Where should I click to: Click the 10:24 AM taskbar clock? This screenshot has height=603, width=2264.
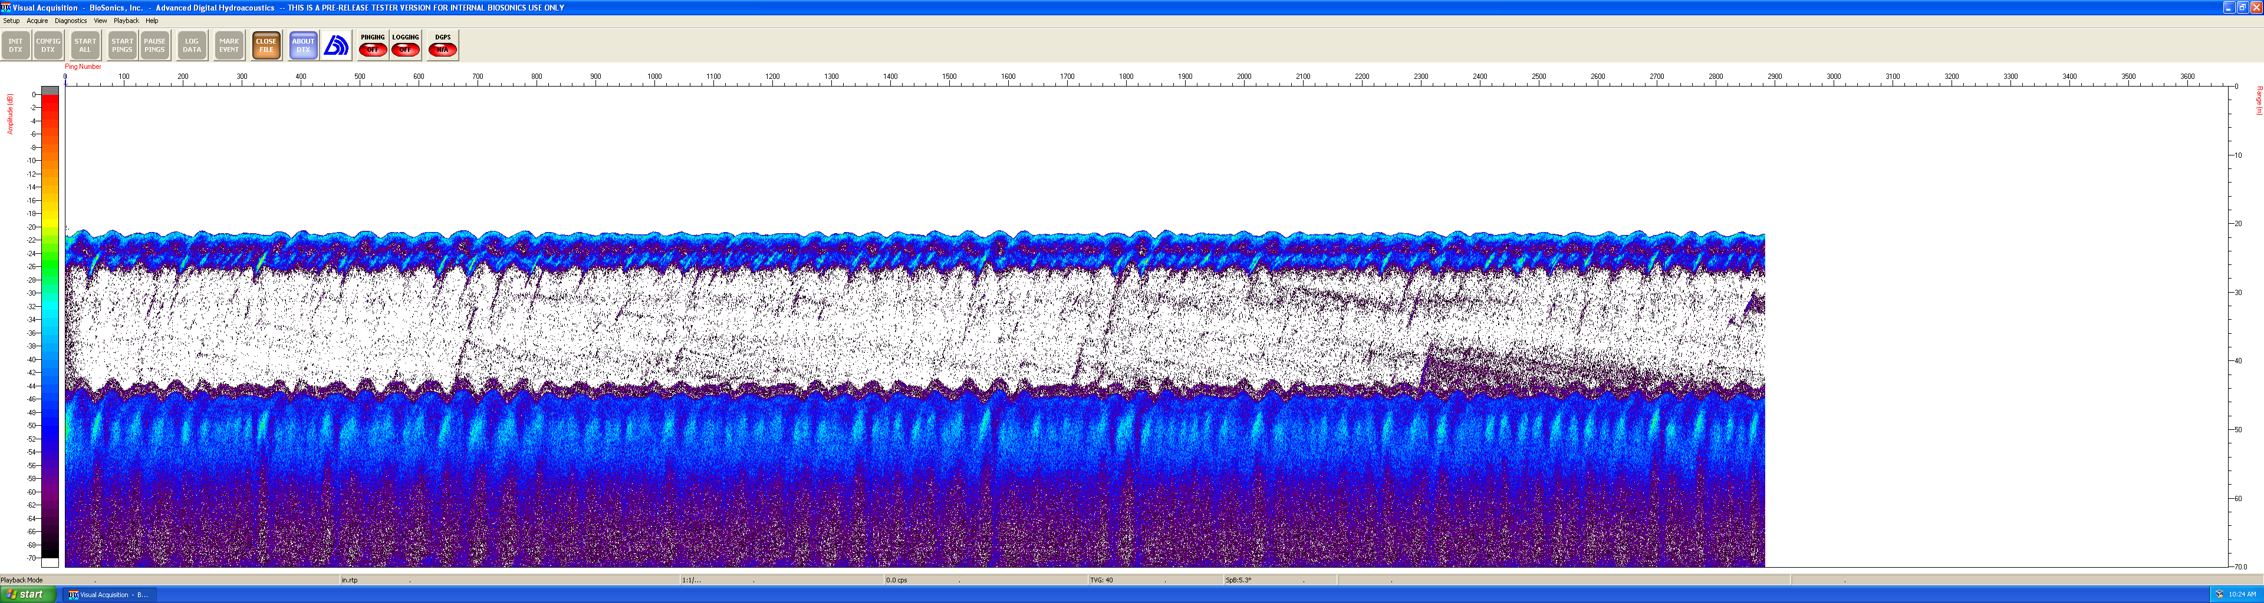[x=2242, y=594]
